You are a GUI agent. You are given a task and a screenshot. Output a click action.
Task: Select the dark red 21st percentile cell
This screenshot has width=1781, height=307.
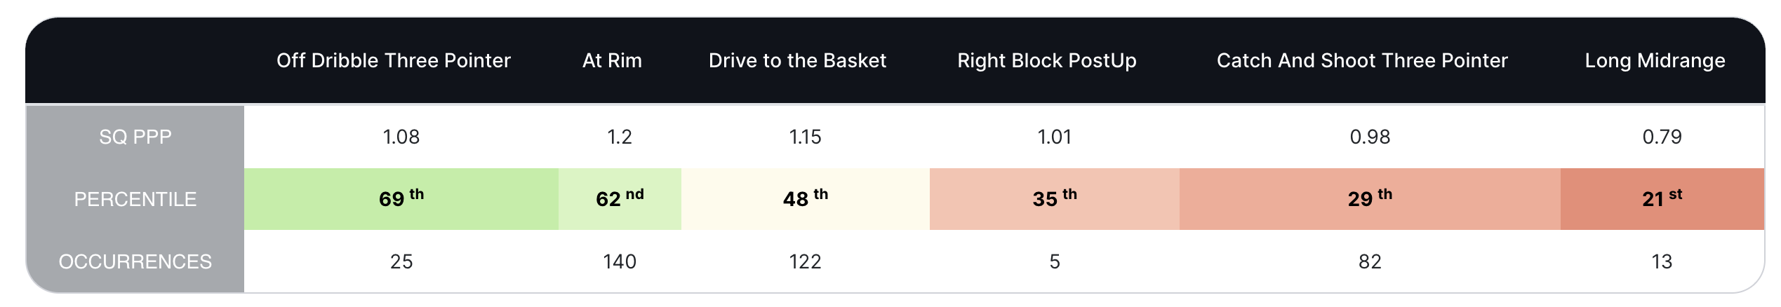click(1662, 199)
